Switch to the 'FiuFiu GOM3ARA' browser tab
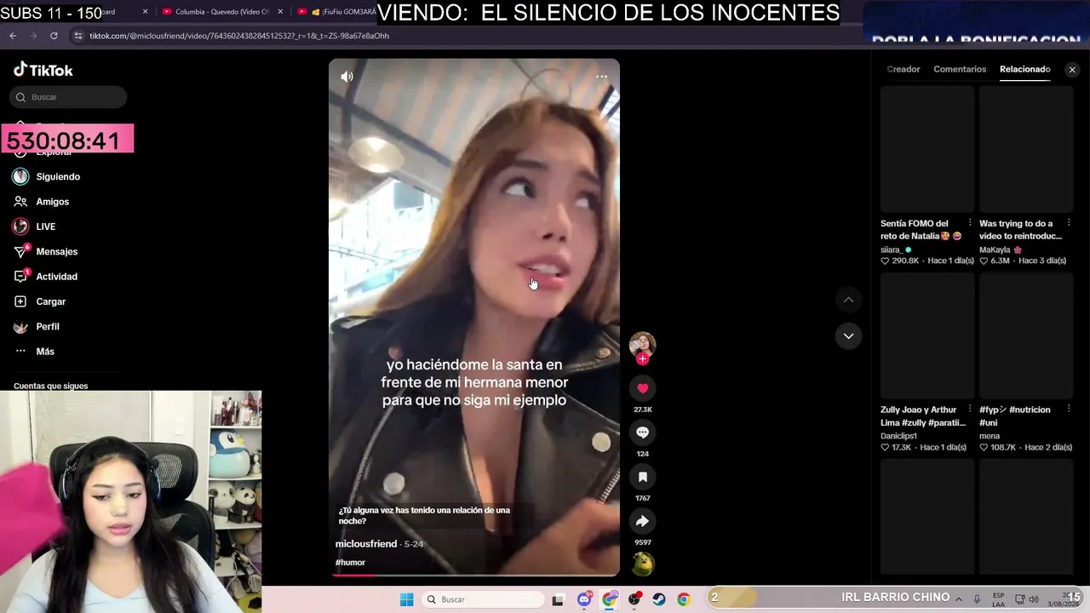 click(341, 12)
